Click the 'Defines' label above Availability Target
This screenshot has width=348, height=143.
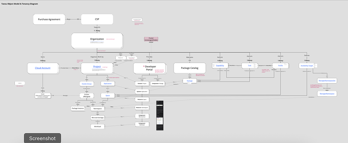[307, 55]
